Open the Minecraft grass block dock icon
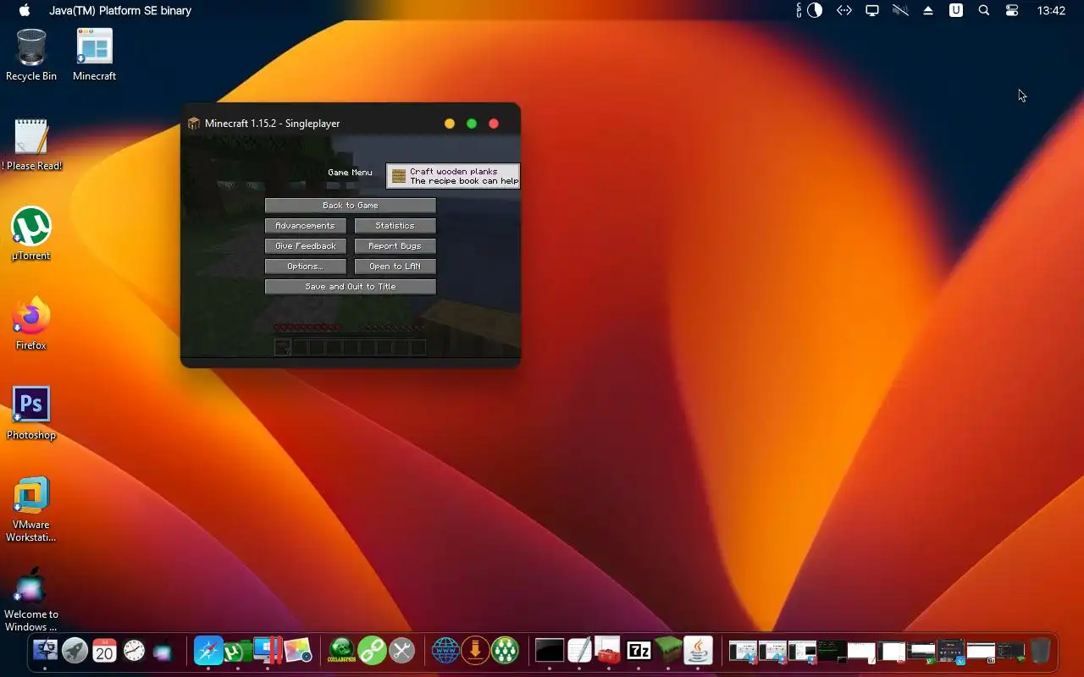This screenshot has height=677, width=1084. click(x=668, y=651)
